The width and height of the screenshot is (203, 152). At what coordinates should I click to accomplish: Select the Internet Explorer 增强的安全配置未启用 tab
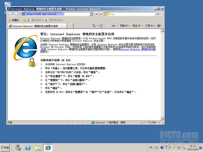tap(37, 26)
